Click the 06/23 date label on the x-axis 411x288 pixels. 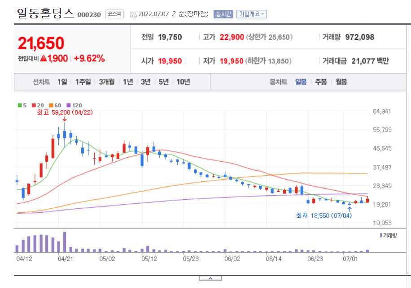coord(315,259)
